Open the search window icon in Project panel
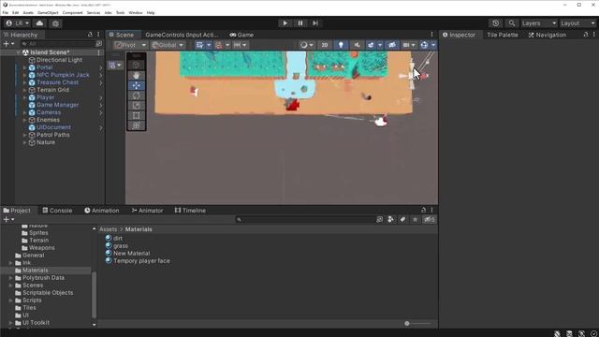 click(x=379, y=219)
